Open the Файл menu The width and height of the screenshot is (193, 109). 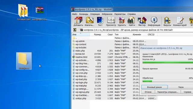pyautogui.click(x=74, y=14)
